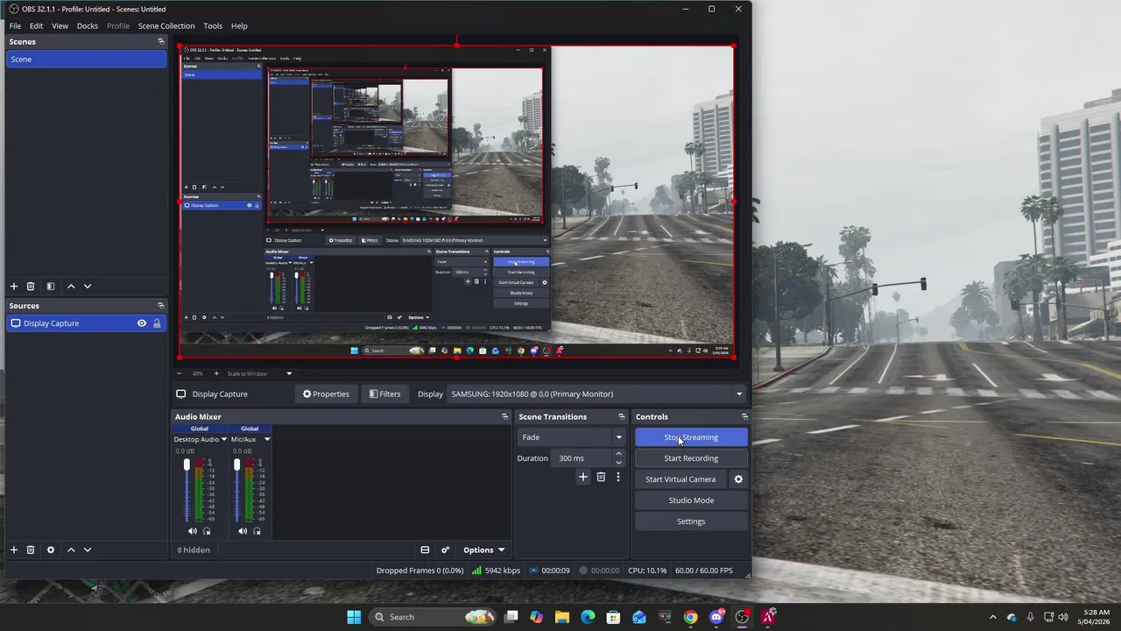1121x631 pixels.
Task: Expand Mic/Aux channel dropdown arrow
Action: point(267,439)
